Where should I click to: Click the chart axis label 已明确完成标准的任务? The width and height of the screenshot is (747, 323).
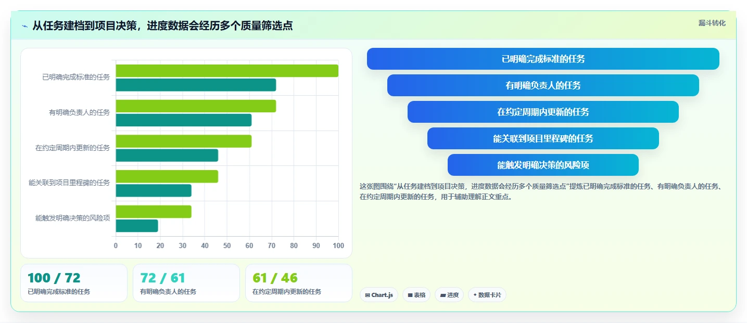[76, 77]
